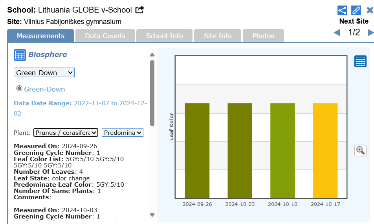374x224 pixels.
Task: Expand the Predominate measurement dropdown
Action: (123, 133)
